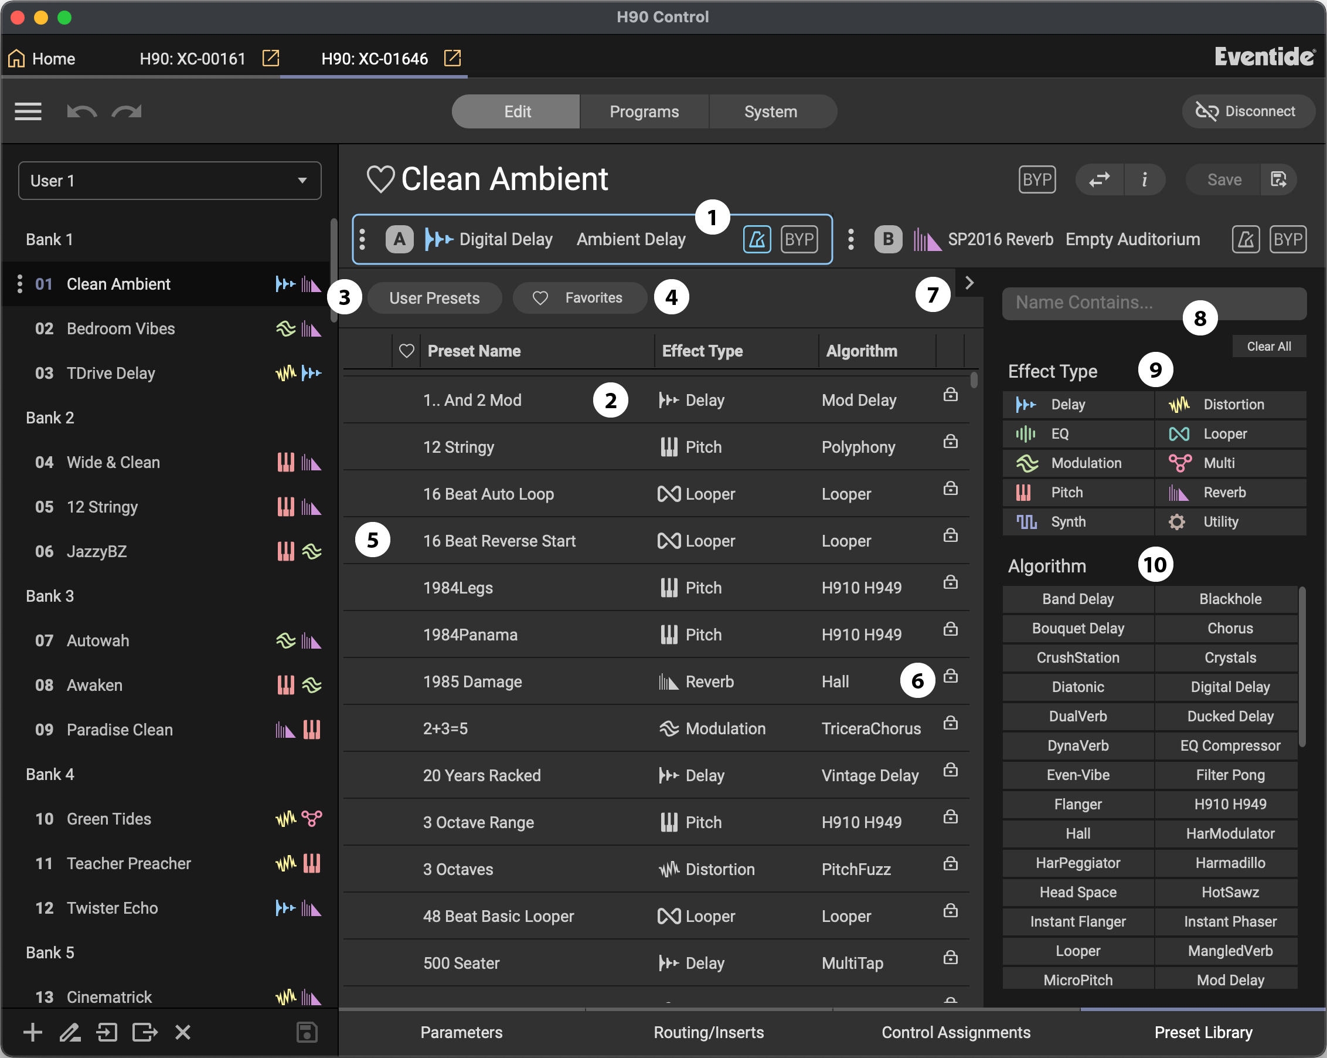1327x1058 pixels.
Task: Select 10 Green Tides program
Action: click(x=170, y=819)
